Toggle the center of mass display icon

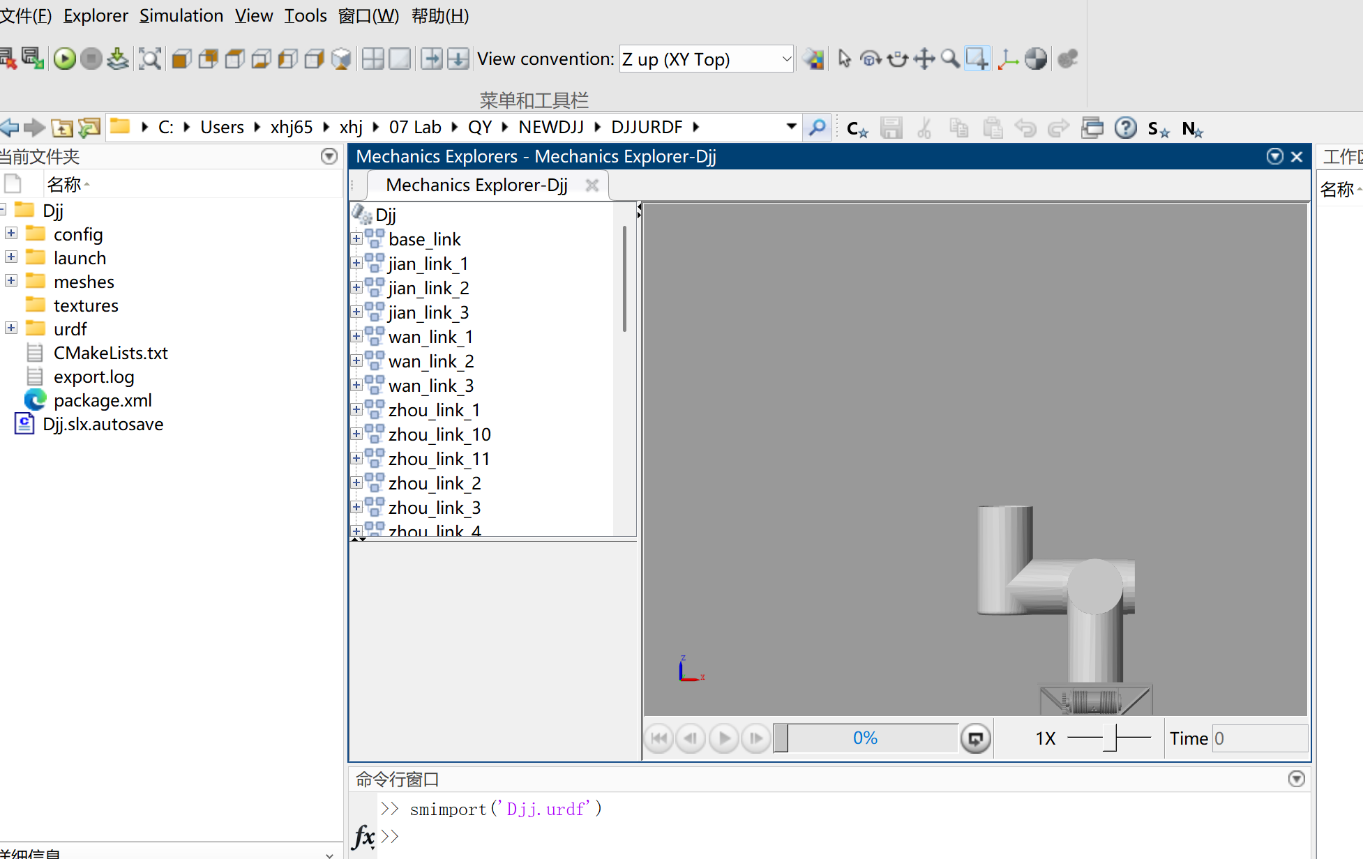coord(1036,59)
